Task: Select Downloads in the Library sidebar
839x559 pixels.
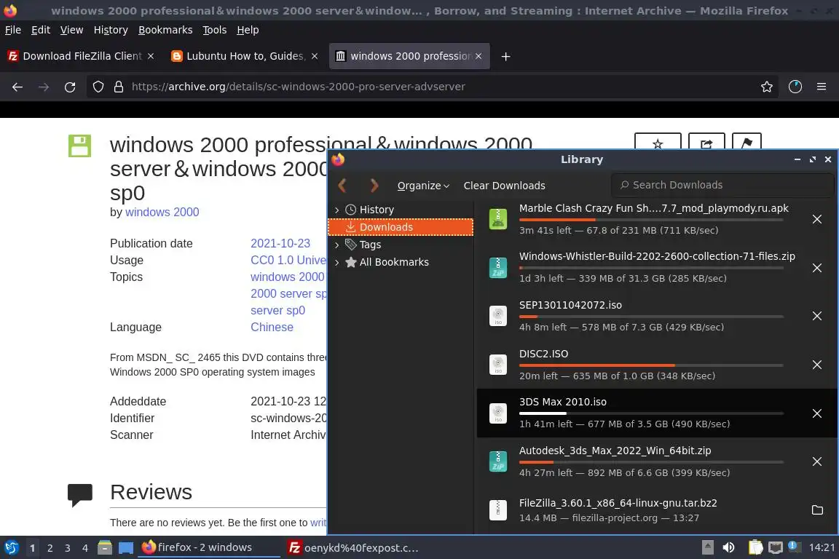Action: [x=401, y=227]
